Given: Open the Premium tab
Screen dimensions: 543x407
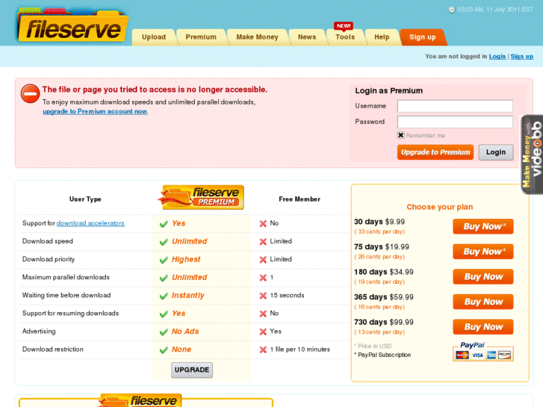Looking at the screenshot, I should point(201,37).
